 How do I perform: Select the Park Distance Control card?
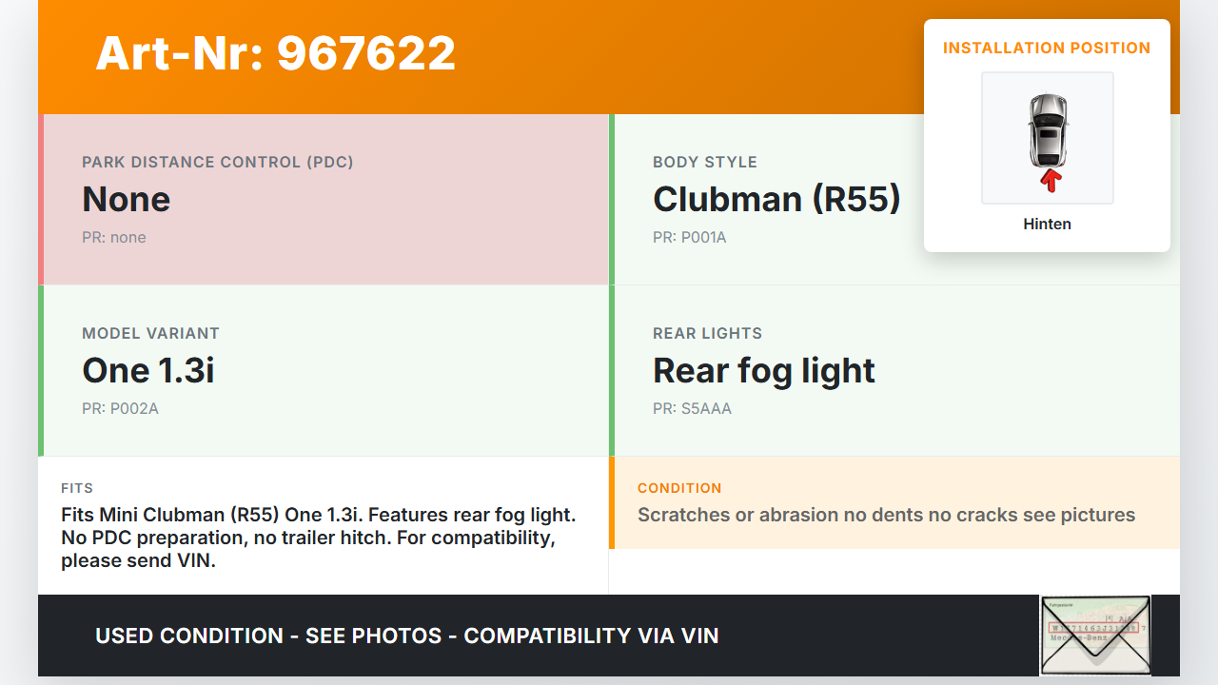point(325,200)
